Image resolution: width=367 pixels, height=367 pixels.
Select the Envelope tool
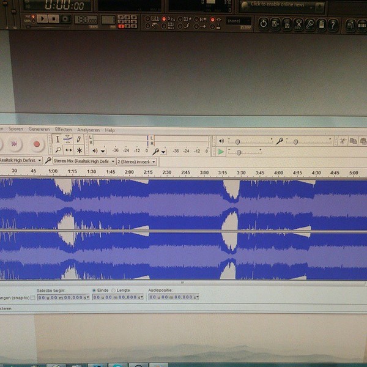[68, 139]
